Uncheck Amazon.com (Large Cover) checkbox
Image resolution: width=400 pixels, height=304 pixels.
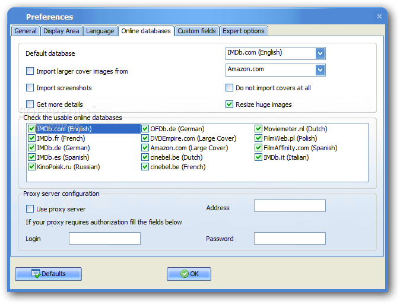tap(145, 147)
